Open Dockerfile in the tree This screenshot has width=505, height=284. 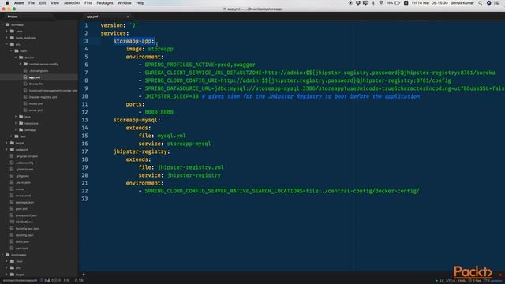pos(36,84)
